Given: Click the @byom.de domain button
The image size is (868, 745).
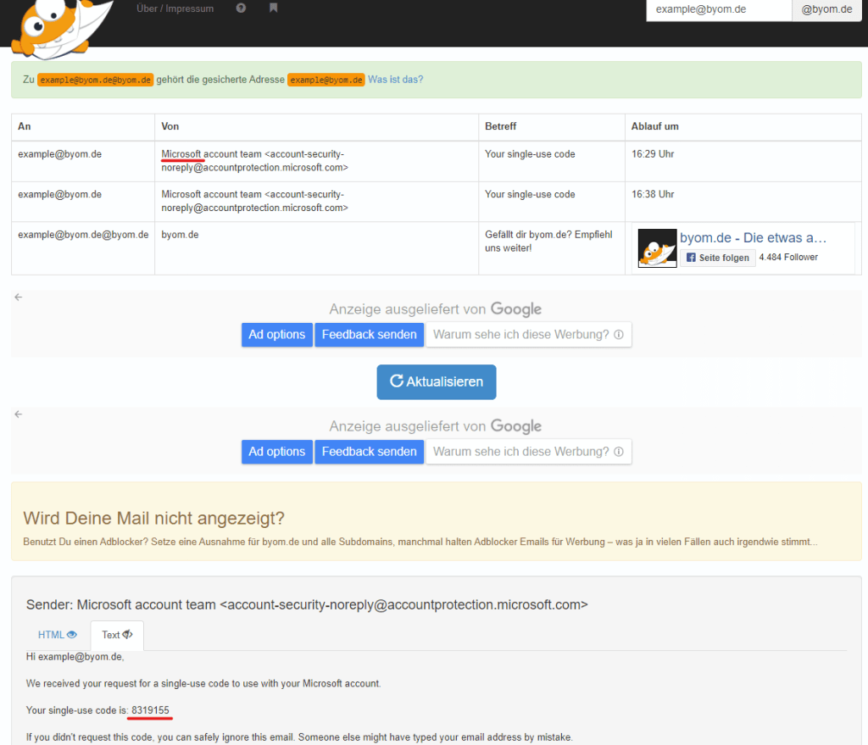Looking at the screenshot, I should [x=826, y=9].
